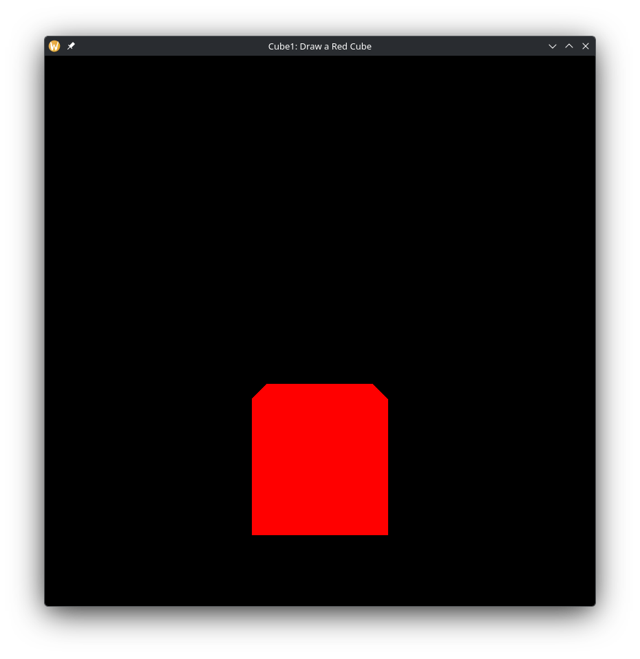
Task: Close the Cube1 window
Action: 586,46
